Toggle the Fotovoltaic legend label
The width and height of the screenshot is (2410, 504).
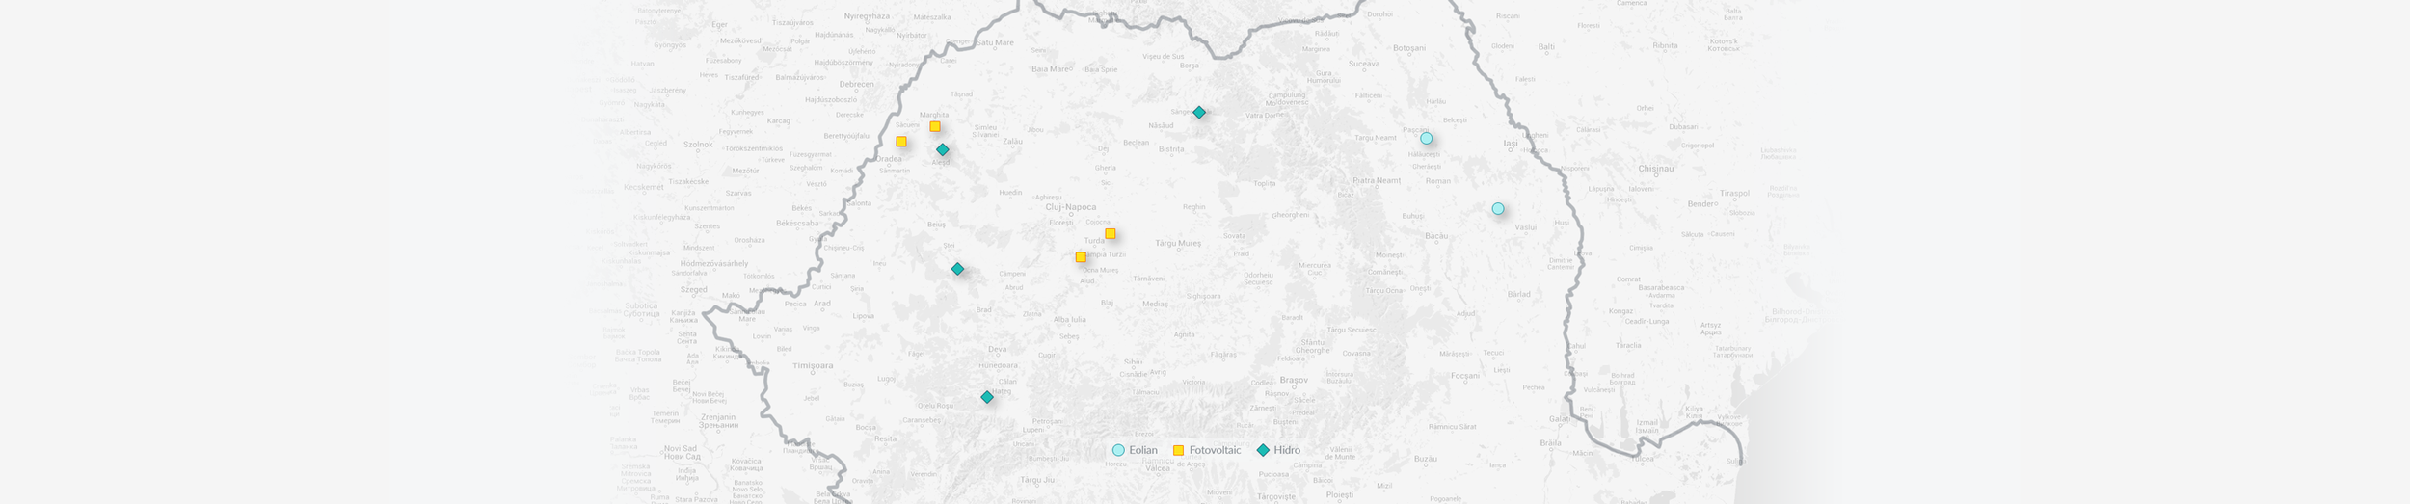pyautogui.click(x=1215, y=450)
